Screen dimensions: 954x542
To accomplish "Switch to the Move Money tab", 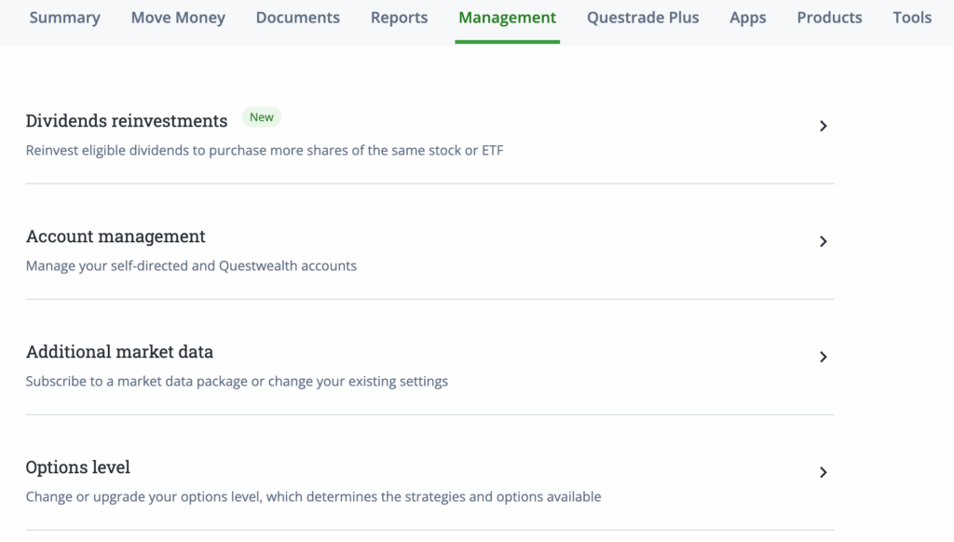I will 178,18.
